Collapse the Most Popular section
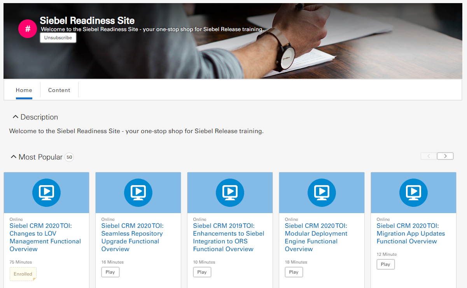 tap(14, 157)
